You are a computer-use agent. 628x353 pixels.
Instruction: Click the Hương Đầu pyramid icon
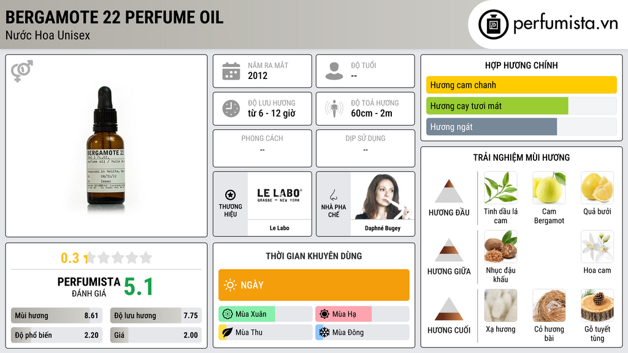coord(448,191)
